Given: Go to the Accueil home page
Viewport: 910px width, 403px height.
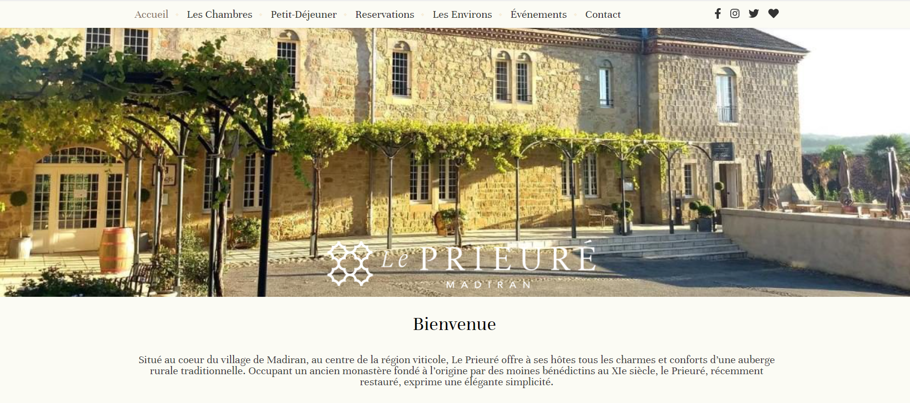Looking at the screenshot, I should [x=151, y=14].
